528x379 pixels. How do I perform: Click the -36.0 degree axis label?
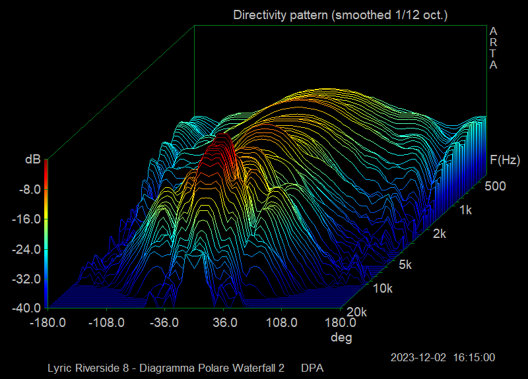pos(164,323)
